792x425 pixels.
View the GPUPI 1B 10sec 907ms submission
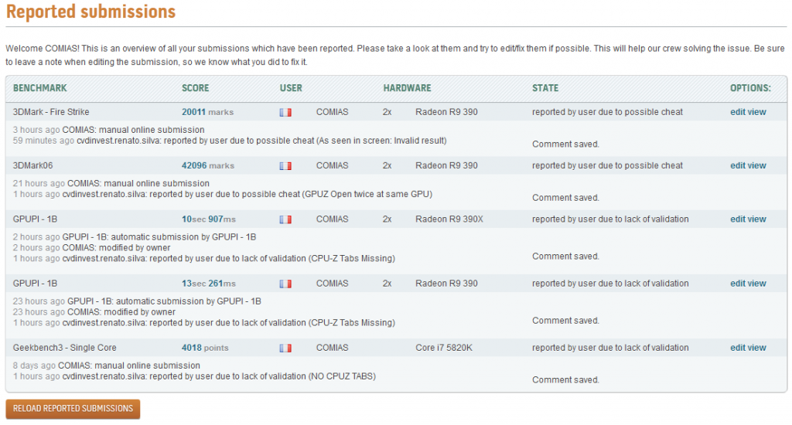pyautogui.click(x=756, y=219)
